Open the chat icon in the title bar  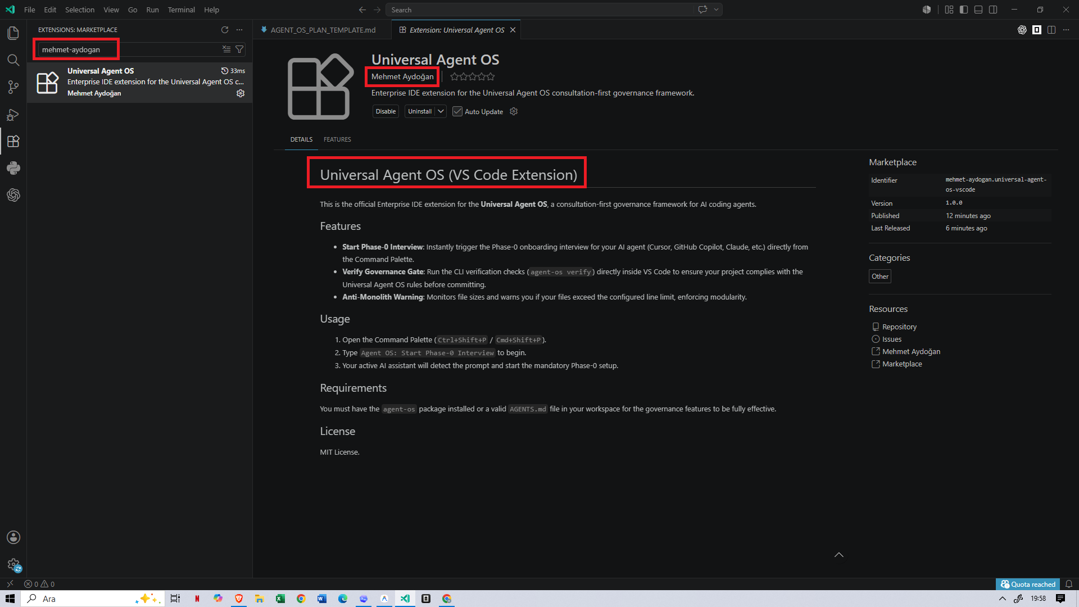(702, 10)
